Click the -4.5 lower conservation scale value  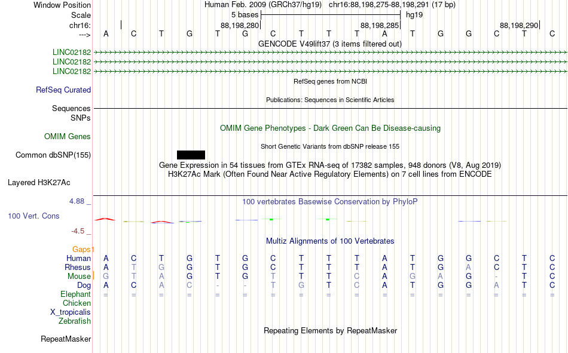point(78,231)
